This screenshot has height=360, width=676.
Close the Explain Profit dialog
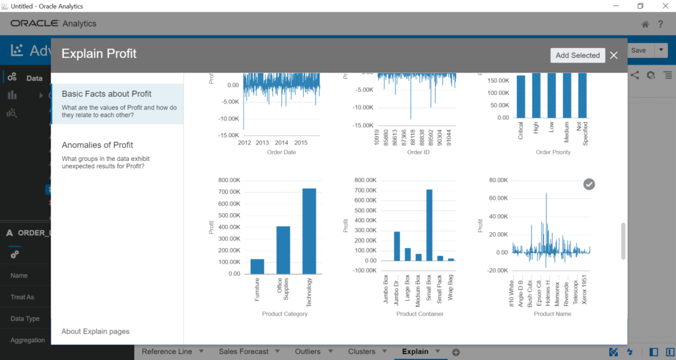coord(614,55)
